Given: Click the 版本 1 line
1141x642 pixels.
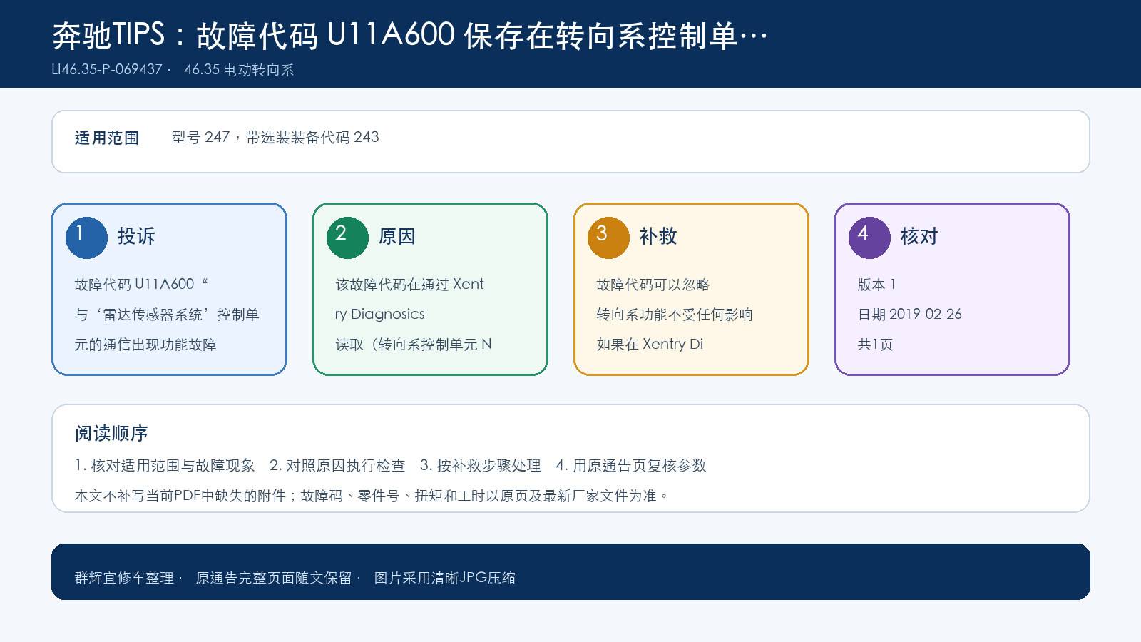Looking at the screenshot, I should [876, 284].
